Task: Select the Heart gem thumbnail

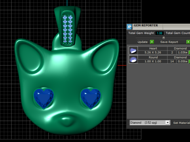Action: click(133, 50)
